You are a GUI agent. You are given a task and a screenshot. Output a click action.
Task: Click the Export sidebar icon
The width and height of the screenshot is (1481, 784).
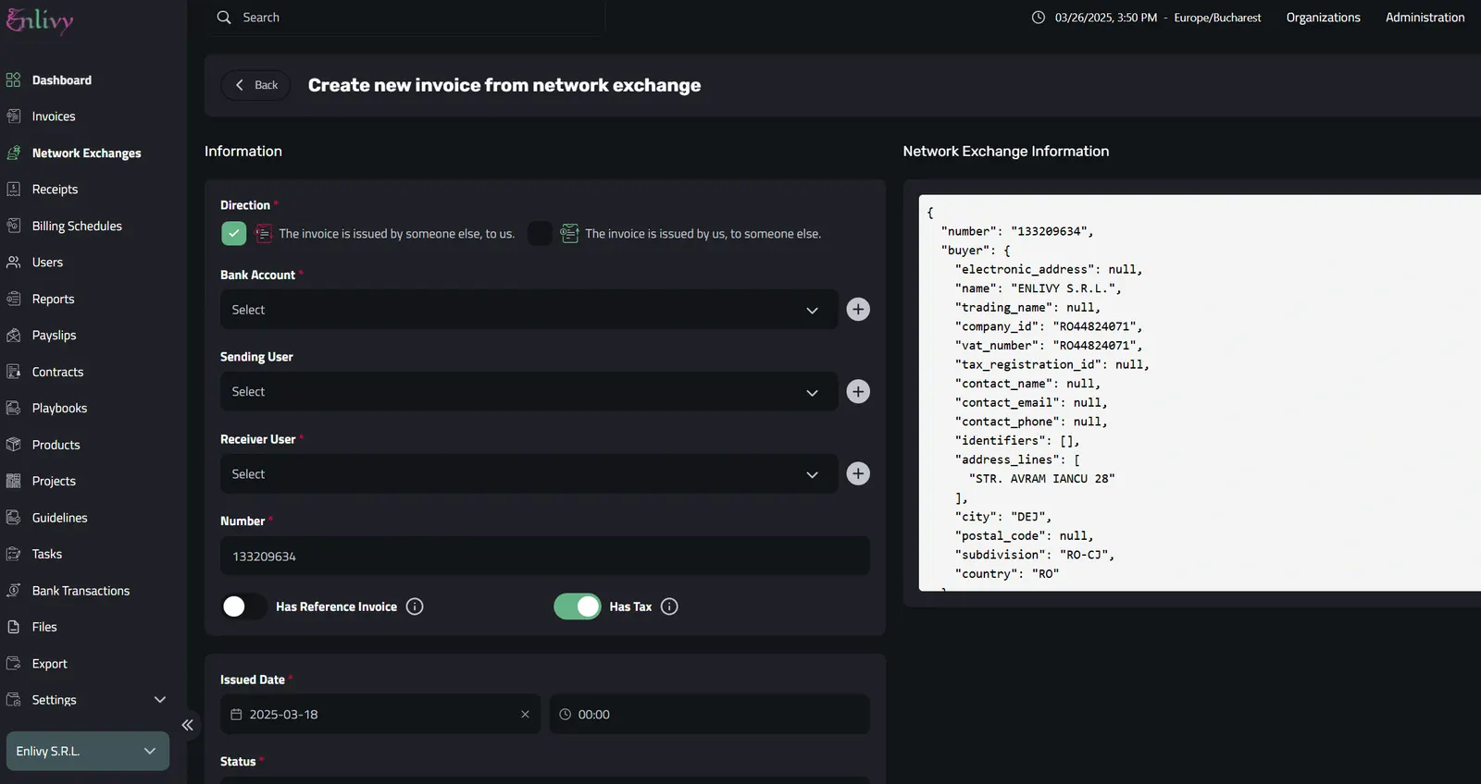[13, 664]
